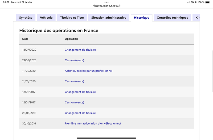This screenshot has width=213, height=140.
Task: Tap the 100 % battery percentage text
Action: point(201,2)
